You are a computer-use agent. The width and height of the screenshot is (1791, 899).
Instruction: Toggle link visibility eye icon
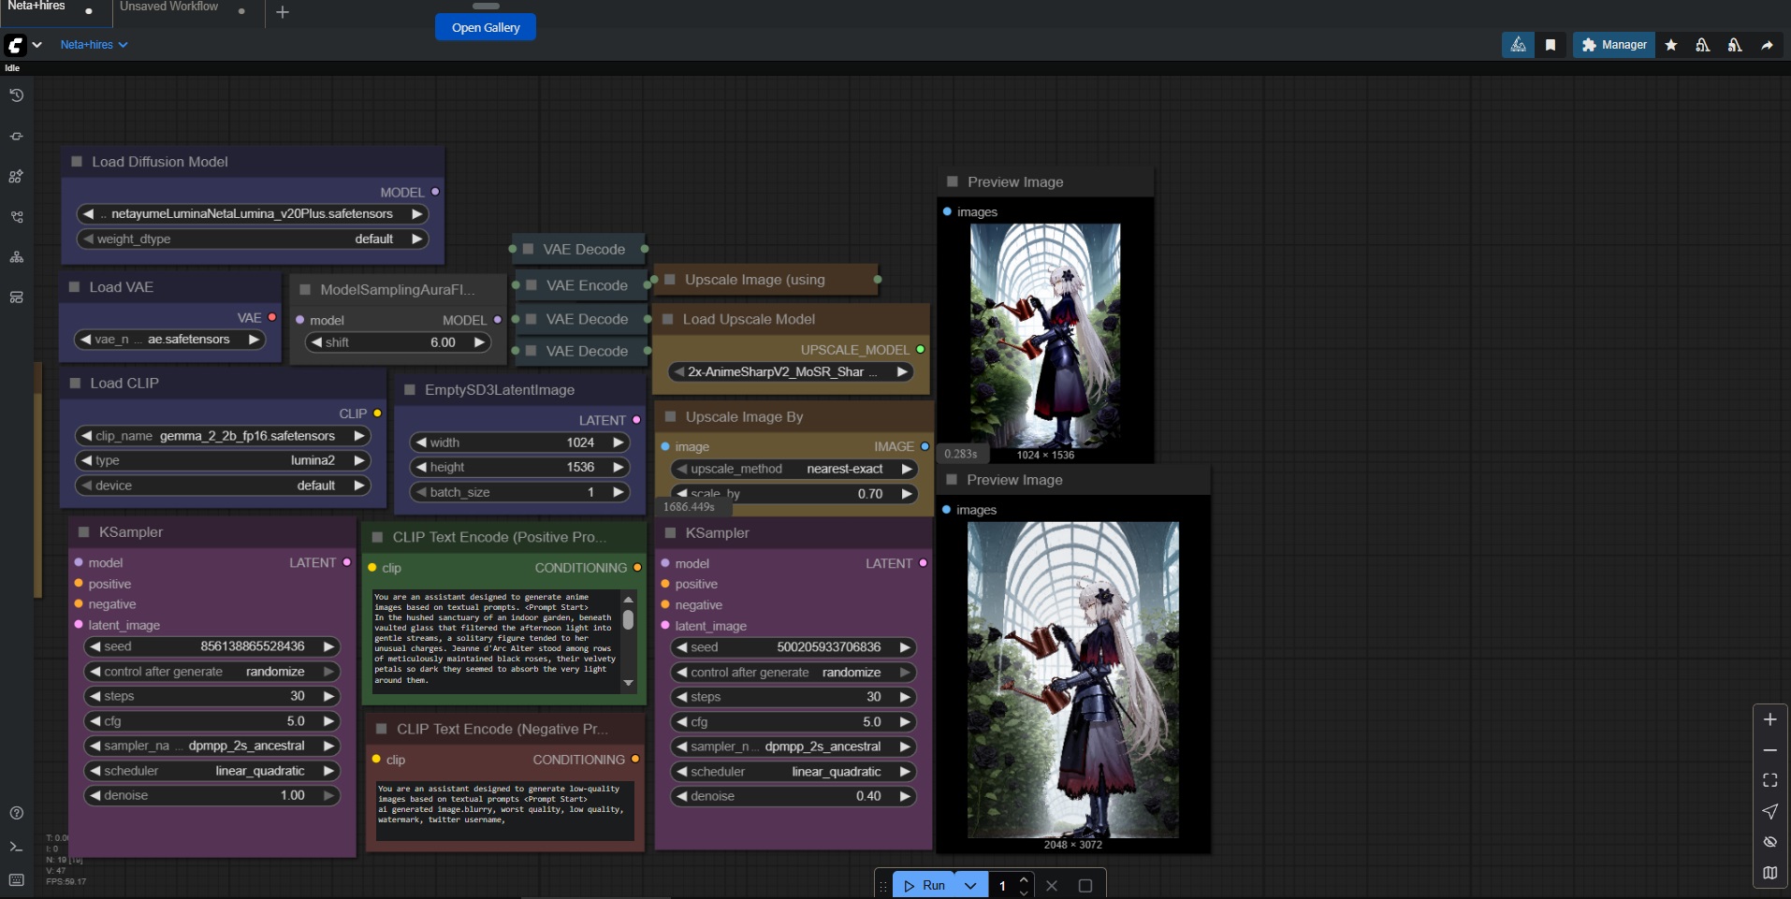[x=1769, y=842]
